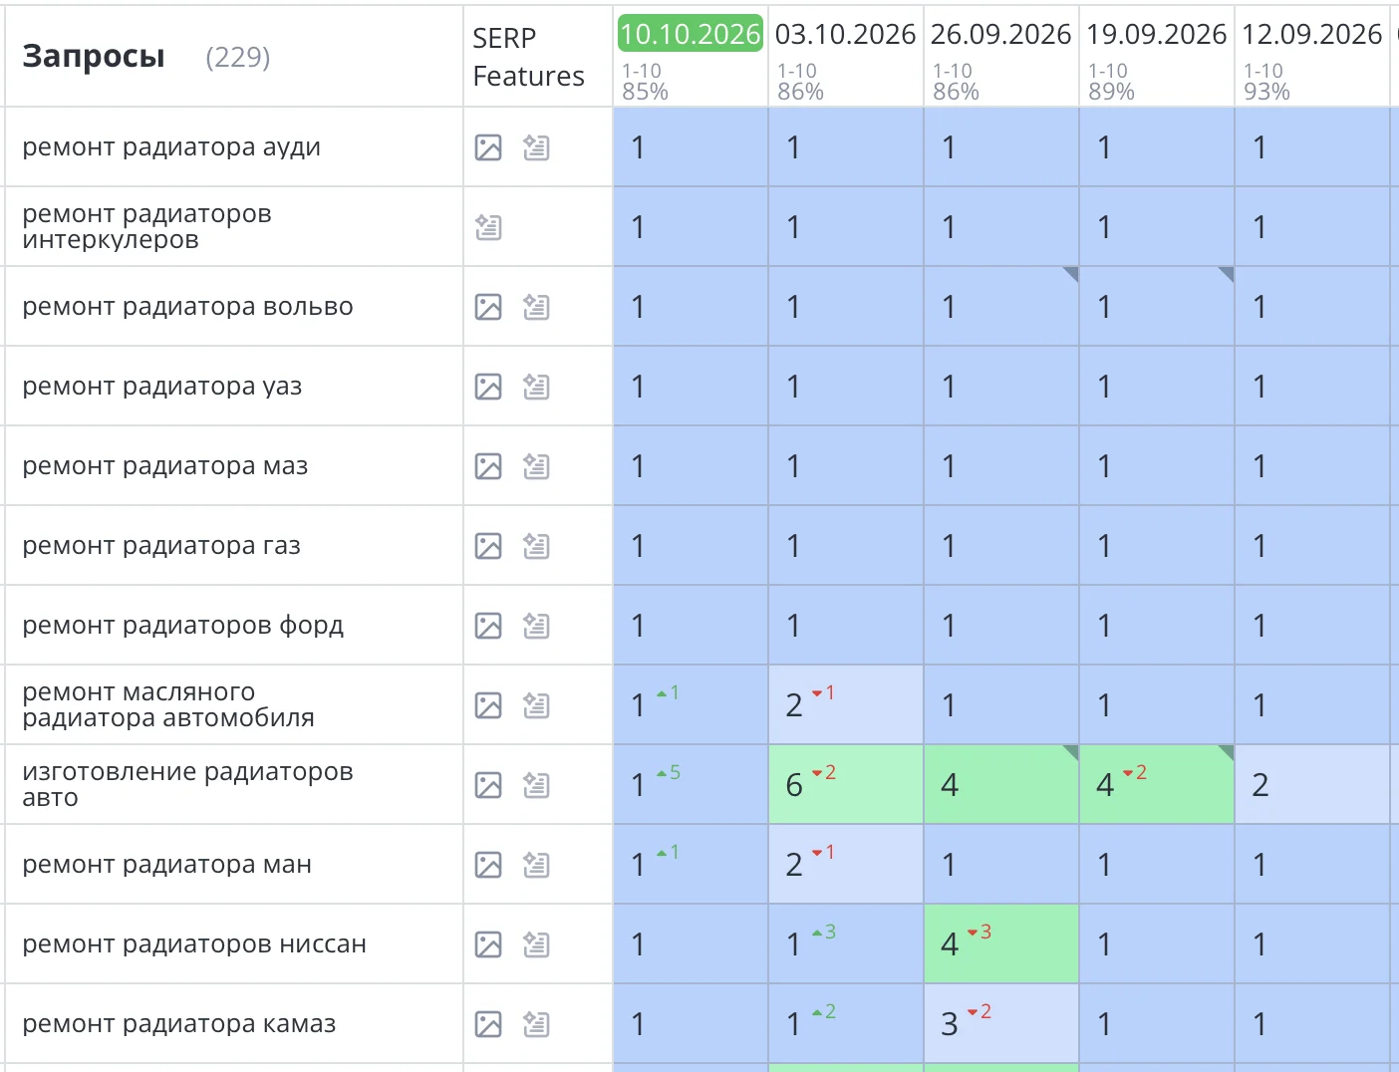
Task: Open query ремонт радиатора вольво
Action: tap(187, 307)
